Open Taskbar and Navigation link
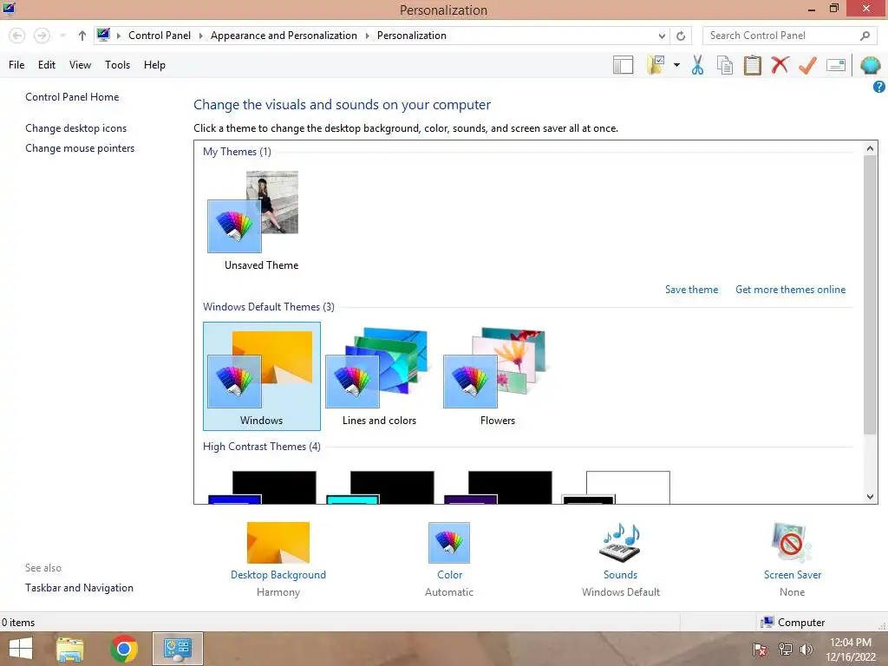The image size is (888, 666). coord(79,588)
